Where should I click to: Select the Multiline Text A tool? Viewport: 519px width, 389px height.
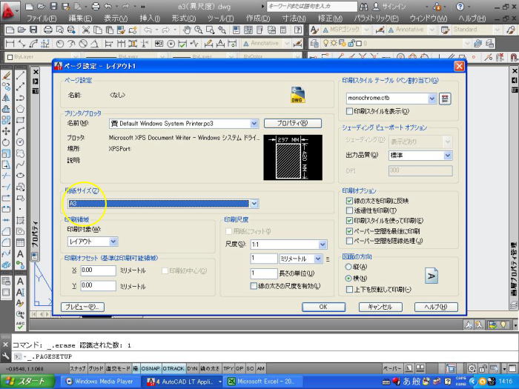tap(20, 253)
